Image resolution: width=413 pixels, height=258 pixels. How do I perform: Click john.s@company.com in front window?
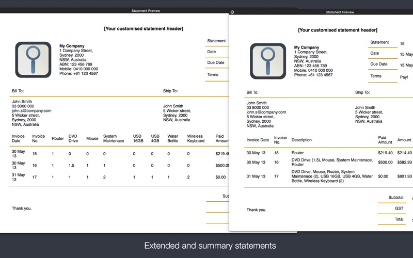tap(266, 112)
